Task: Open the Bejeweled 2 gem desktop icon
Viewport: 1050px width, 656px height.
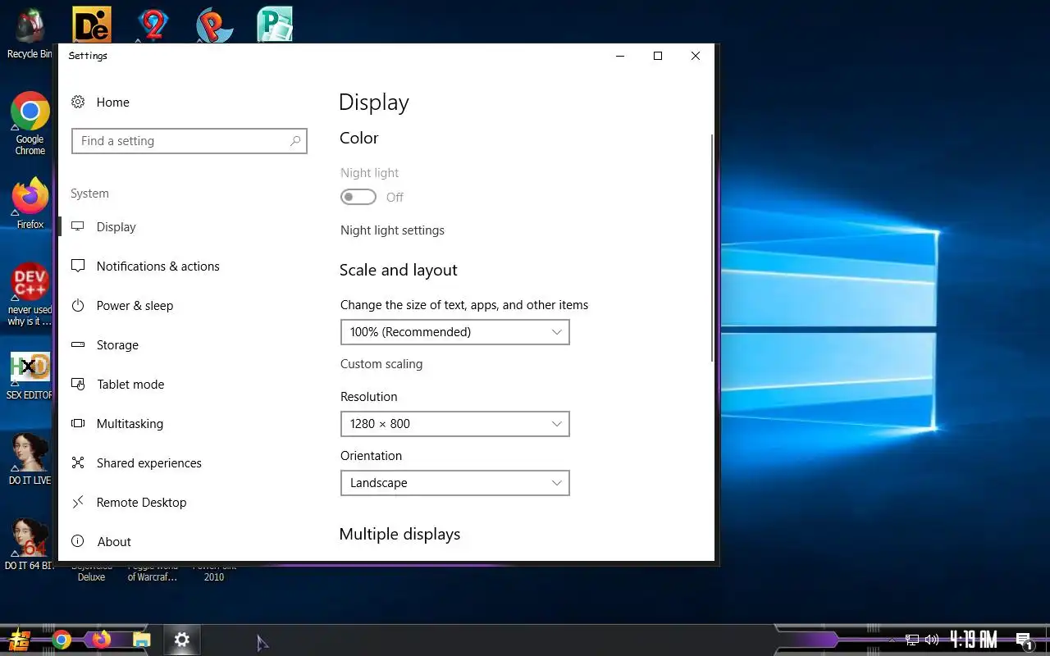Action: coord(153,25)
